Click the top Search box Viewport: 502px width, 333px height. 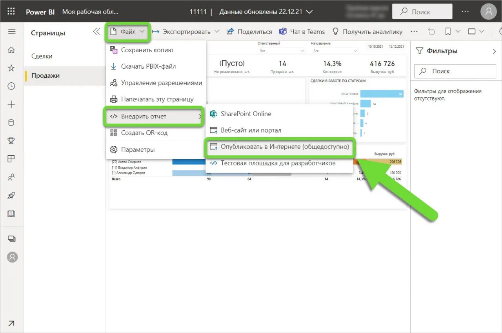point(422,12)
